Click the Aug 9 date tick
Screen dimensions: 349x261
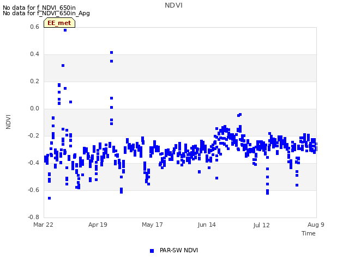tap(316, 225)
